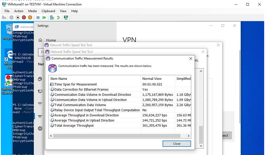Screen dimensions: 267x155
Task: Close the rear Network Traffic Speed Test Tool
Action: click(x=218, y=45)
